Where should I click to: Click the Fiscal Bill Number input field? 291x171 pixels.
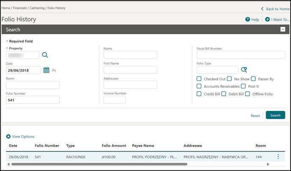[241, 55]
